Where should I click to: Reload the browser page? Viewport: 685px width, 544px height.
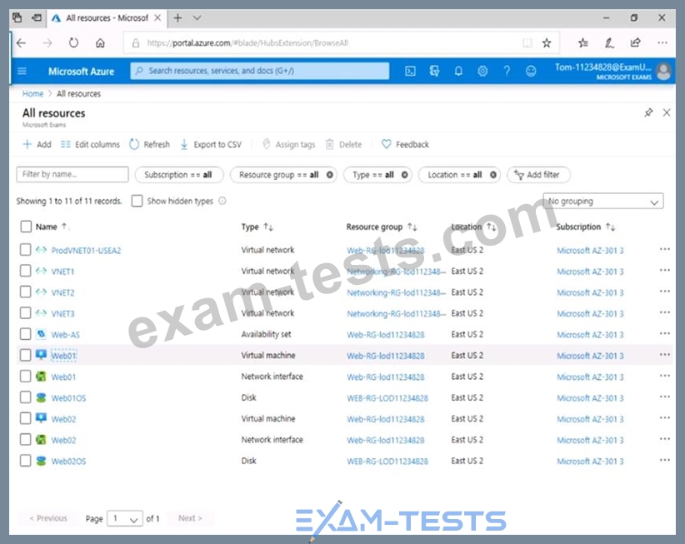tap(73, 42)
